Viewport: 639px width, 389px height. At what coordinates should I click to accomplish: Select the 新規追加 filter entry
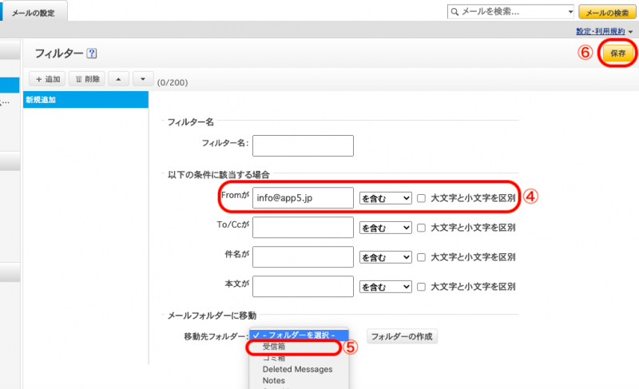pyautogui.click(x=86, y=100)
